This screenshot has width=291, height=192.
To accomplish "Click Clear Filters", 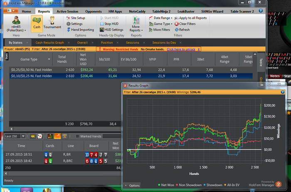I will 185,24.
